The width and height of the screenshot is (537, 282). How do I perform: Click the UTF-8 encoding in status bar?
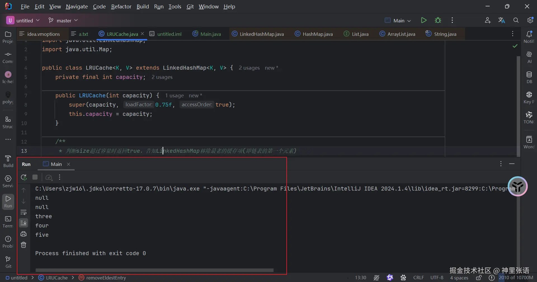click(x=437, y=278)
